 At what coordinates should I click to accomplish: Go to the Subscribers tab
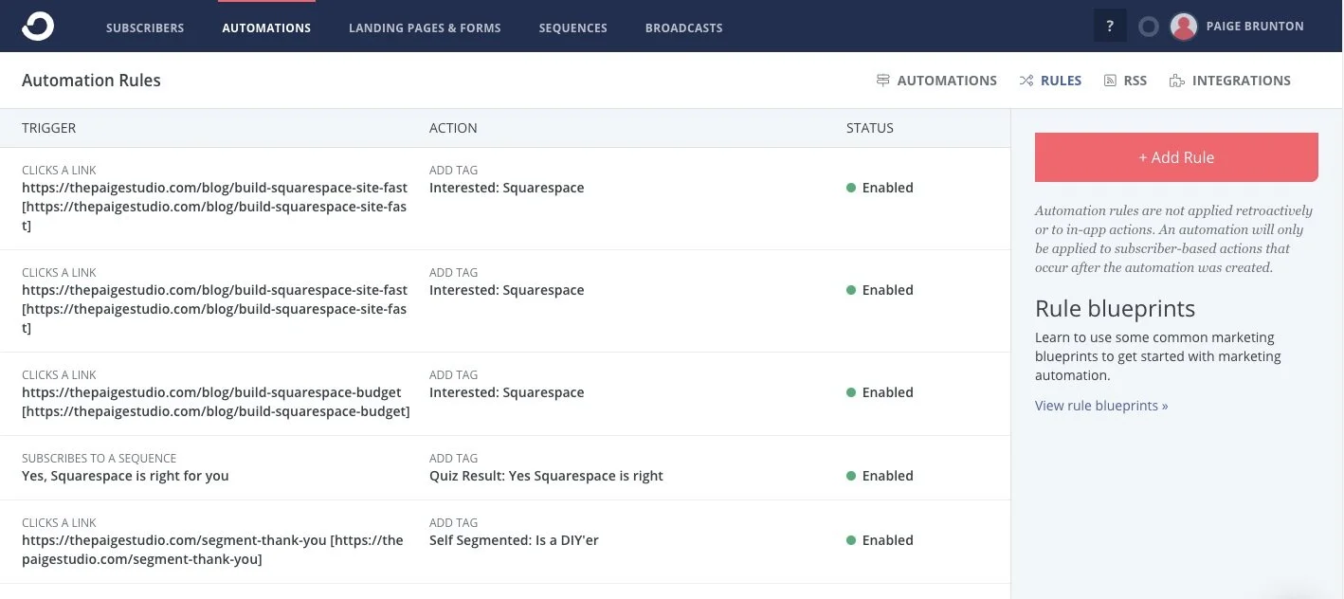tap(145, 27)
